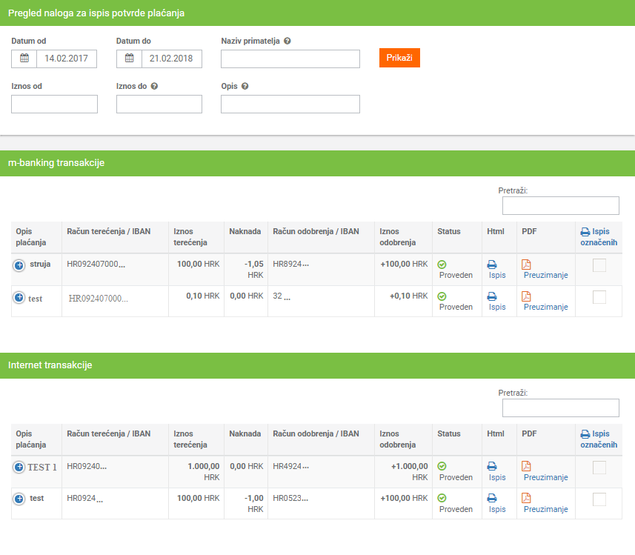Click the Ispis link for struja
Screen dimensions: 635x555
[497, 275]
